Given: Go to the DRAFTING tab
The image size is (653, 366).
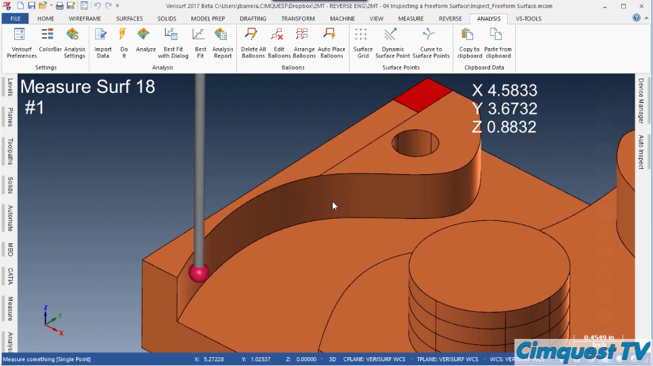Looking at the screenshot, I should pos(253,18).
